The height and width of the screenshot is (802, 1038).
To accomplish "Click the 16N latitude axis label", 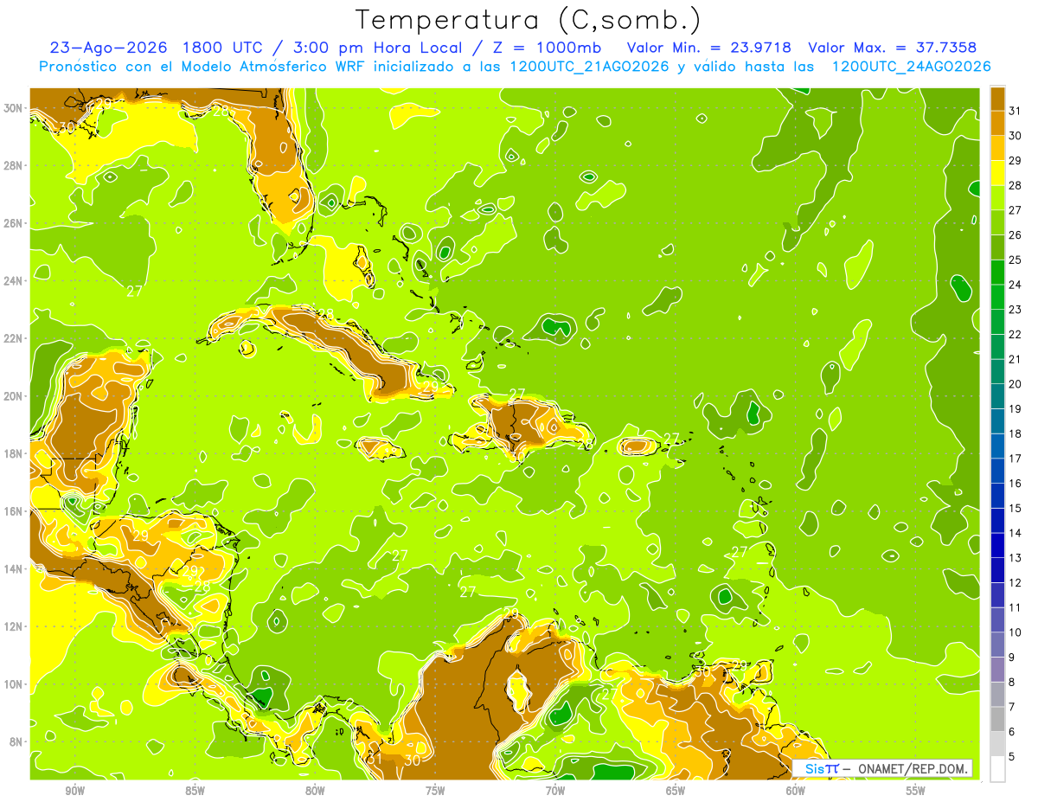I will click(13, 511).
